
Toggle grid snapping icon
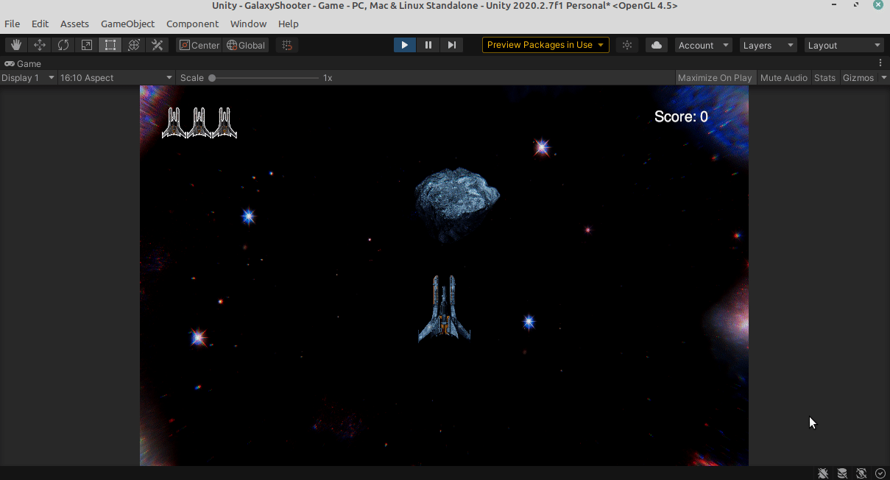coord(288,45)
